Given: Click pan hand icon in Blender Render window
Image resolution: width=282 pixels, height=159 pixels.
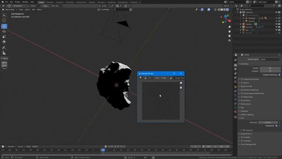Looking at the screenshot, I should point(181,87).
